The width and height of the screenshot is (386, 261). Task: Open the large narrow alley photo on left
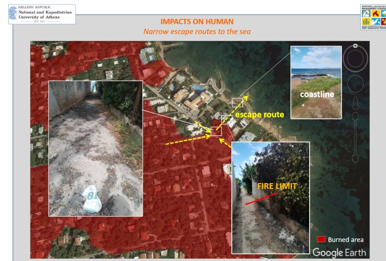pos(95,148)
